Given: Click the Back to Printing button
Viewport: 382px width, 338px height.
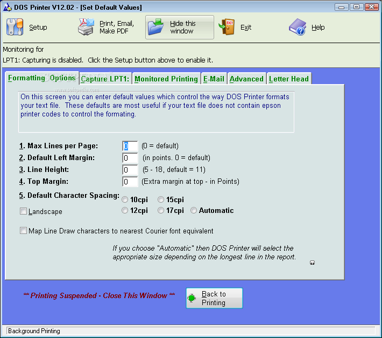Looking at the screenshot, I should [214, 298].
